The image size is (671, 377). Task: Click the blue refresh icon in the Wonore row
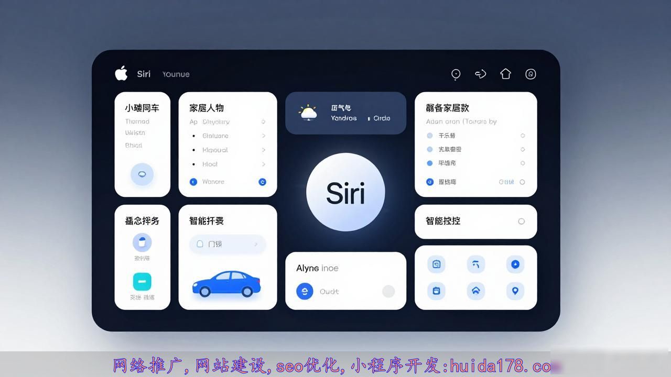tap(263, 182)
